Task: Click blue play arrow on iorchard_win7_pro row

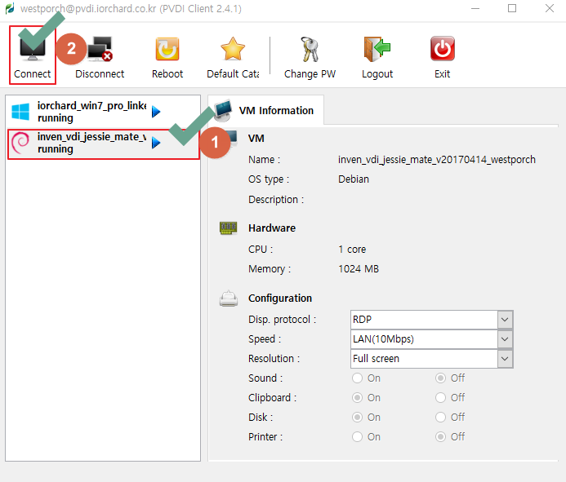Action: 156,112
